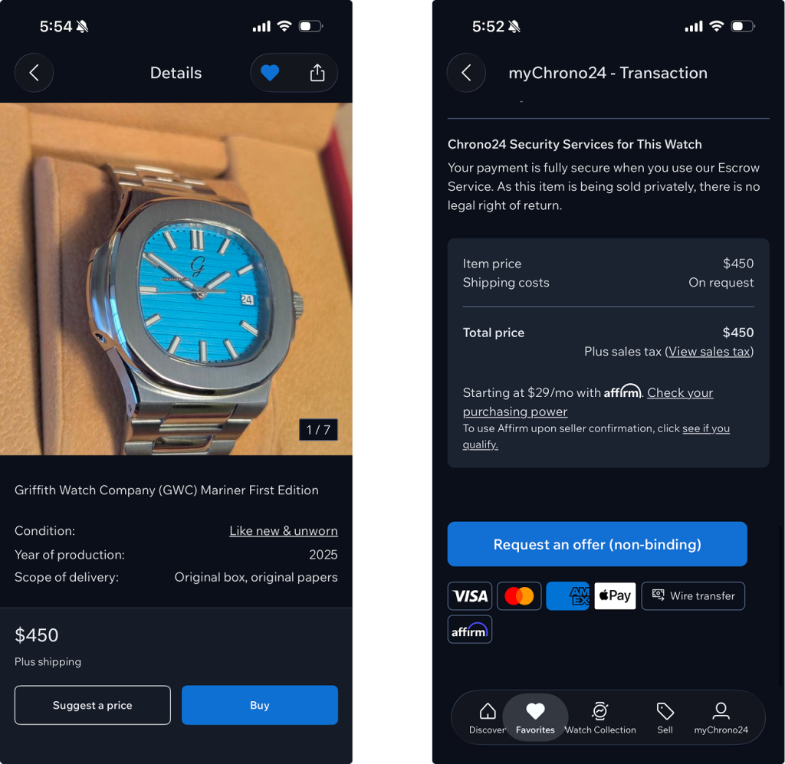
Task: Open the Favorites tab
Action: point(535,719)
